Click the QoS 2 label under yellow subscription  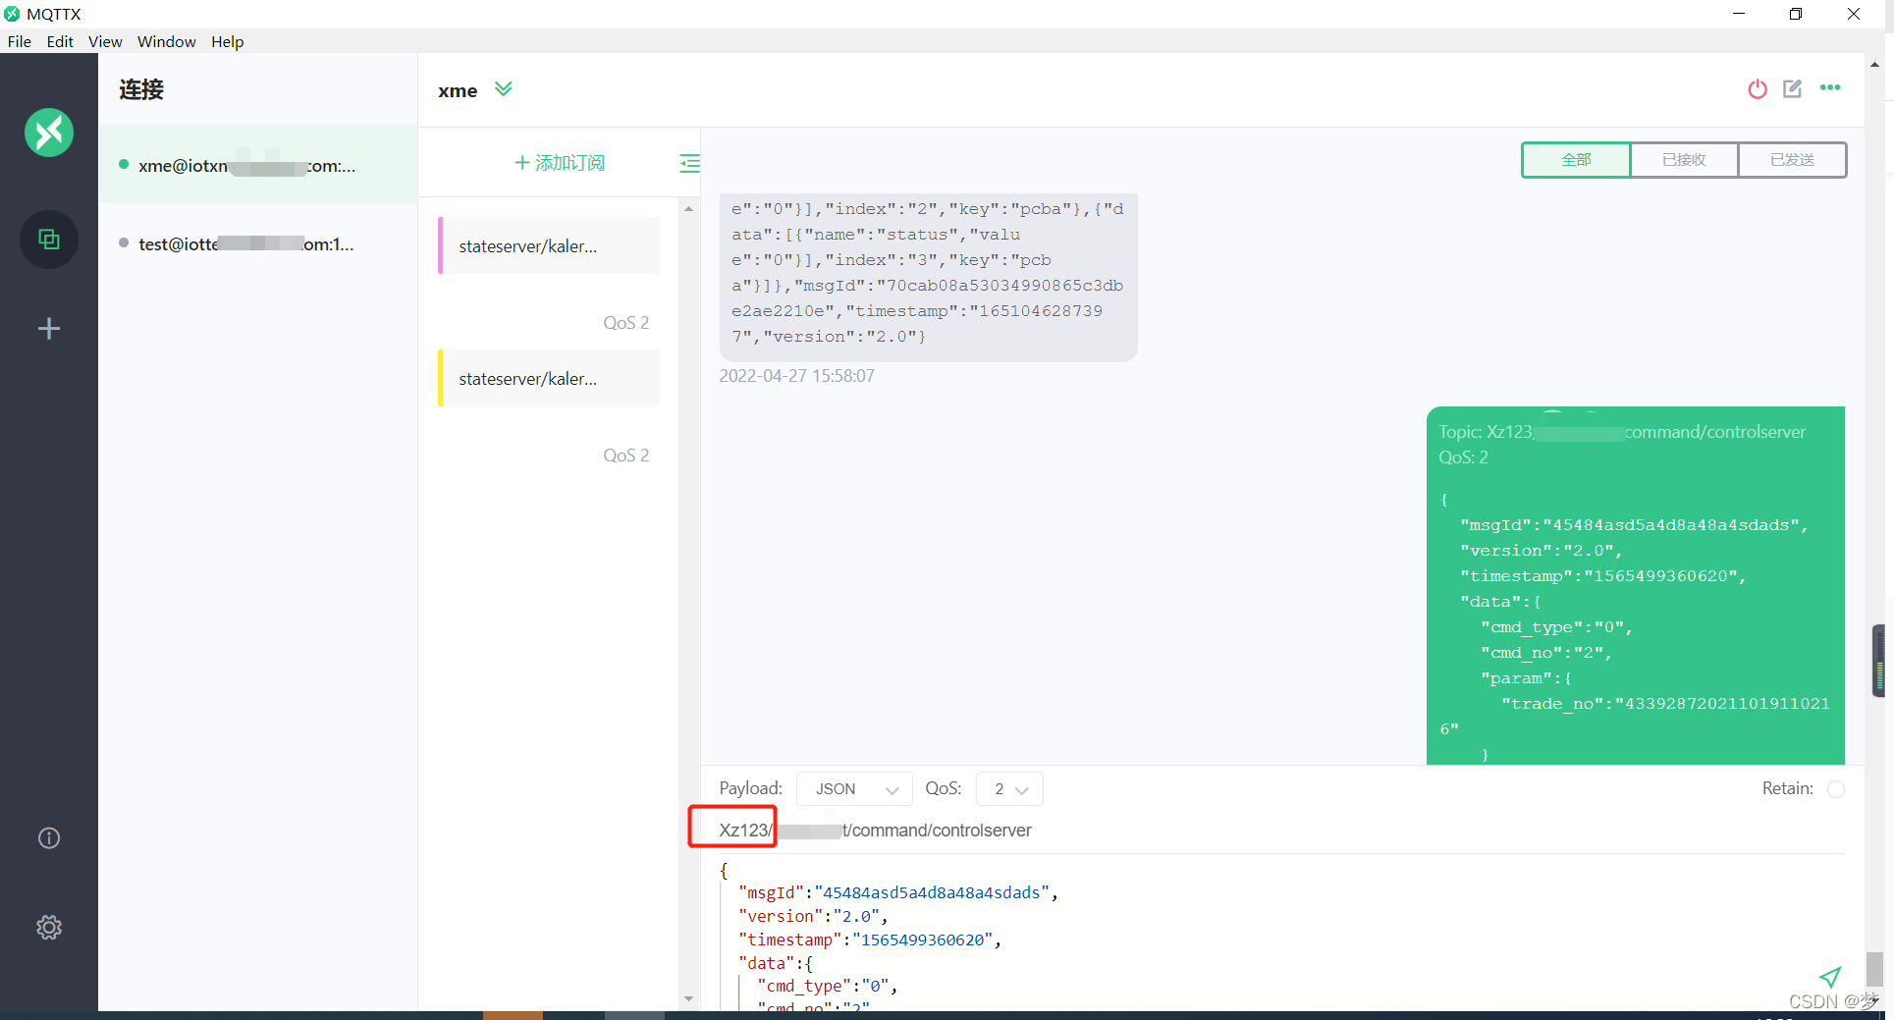point(626,456)
